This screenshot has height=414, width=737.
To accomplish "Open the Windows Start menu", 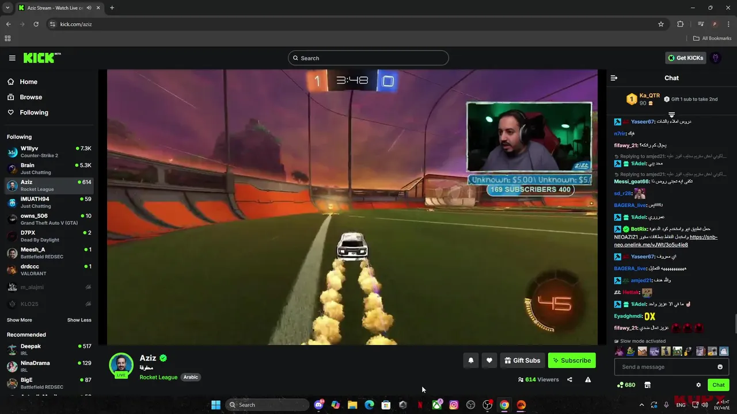I will pos(216,405).
